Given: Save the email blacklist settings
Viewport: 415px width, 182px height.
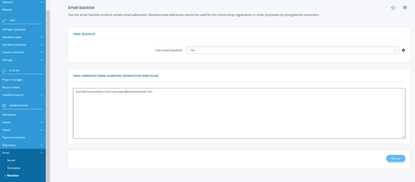Looking at the screenshot, I should (396, 159).
